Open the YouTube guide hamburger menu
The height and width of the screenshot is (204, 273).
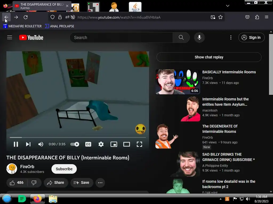[10, 37]
